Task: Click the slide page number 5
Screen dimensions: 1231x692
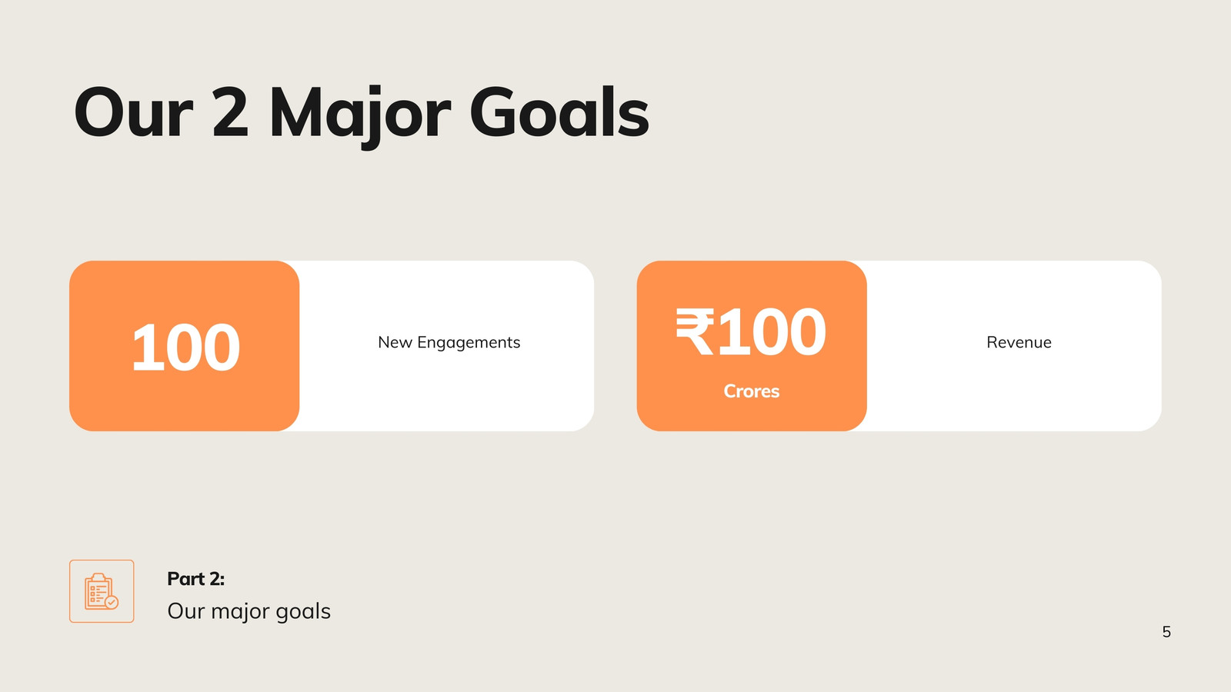Action: click(1166, 632)
